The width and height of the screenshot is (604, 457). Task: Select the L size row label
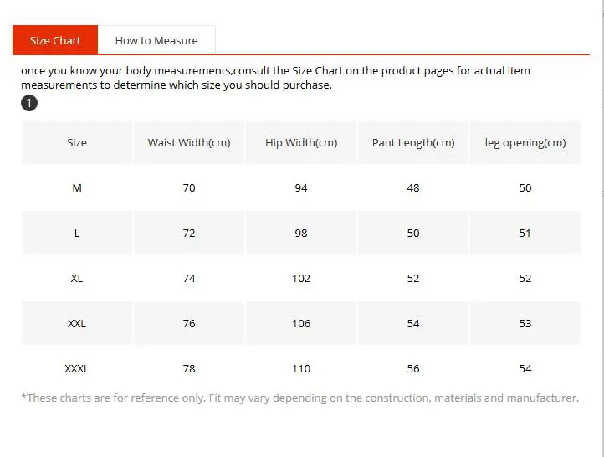(77, 233)
